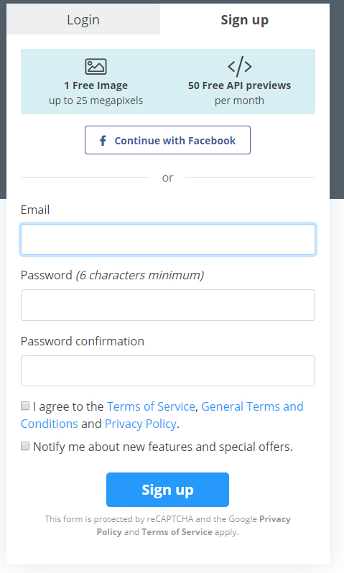Screen dimensions: 344x573
Task: Click the 50 Free API previews text
Action: coord(239,85)
